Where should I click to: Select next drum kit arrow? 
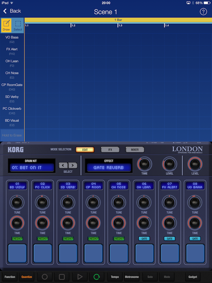(x=73, y=165)
